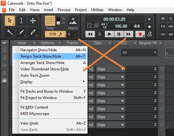Toggle the global FX bypass button
Image resolution: width=174 pixels, height=136 pixels.
point(163,26)
